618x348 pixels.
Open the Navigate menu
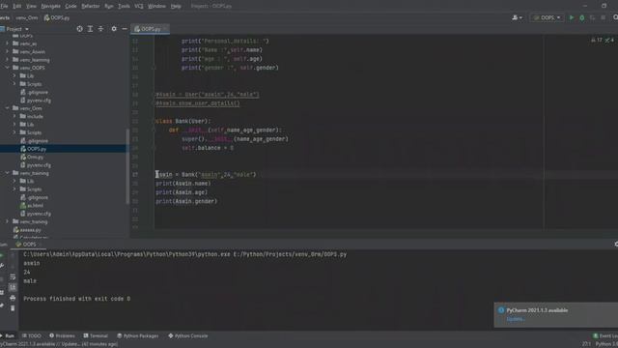[51, 6]
